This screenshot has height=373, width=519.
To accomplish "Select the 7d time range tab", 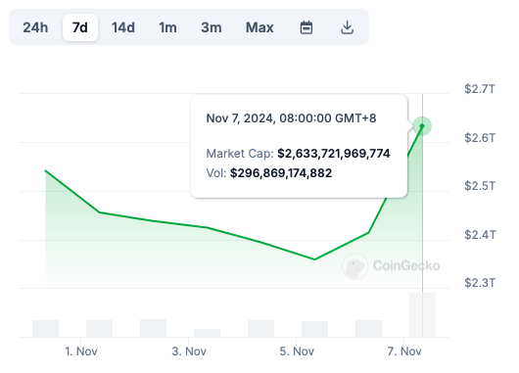I will click(x=80, y=27).
